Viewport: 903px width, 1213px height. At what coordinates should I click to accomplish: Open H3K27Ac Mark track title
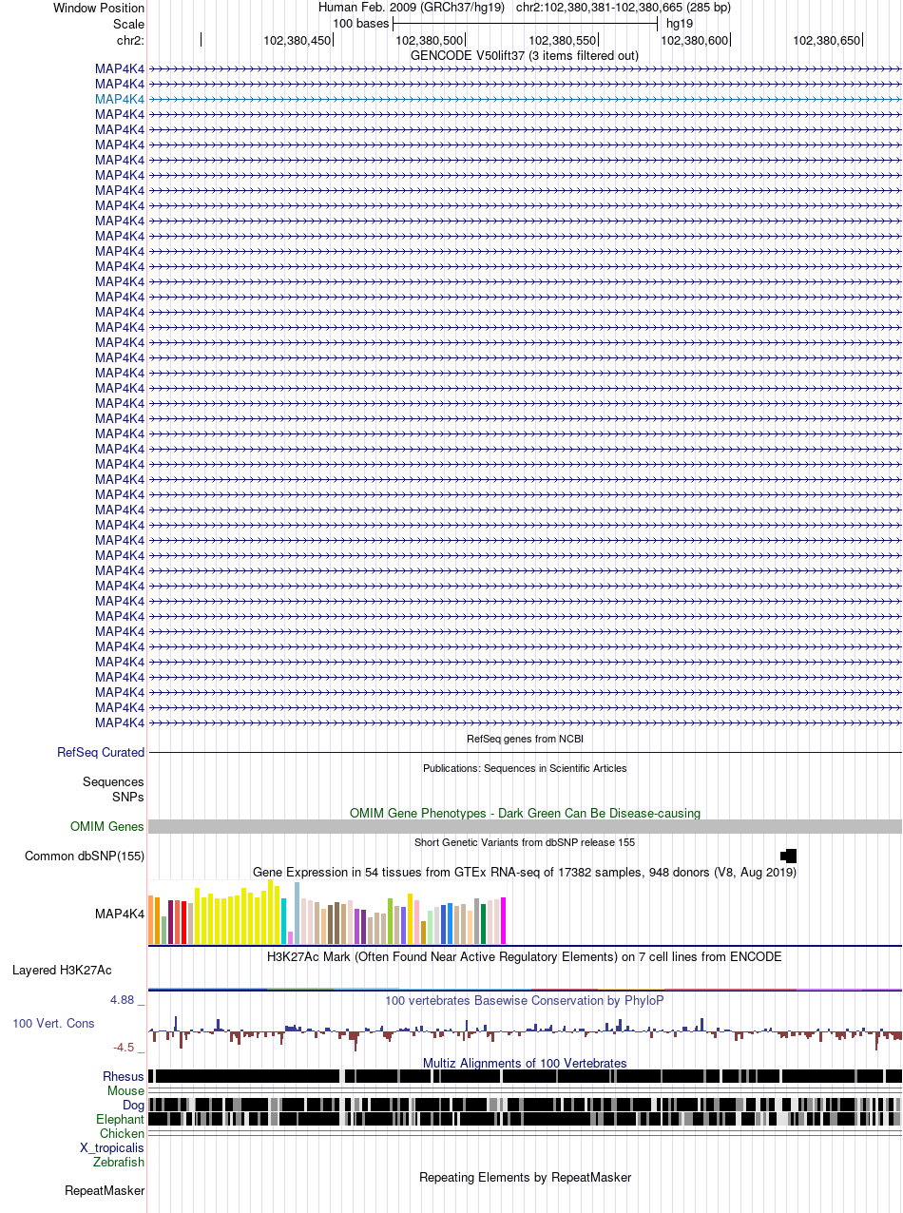(525, 956)
